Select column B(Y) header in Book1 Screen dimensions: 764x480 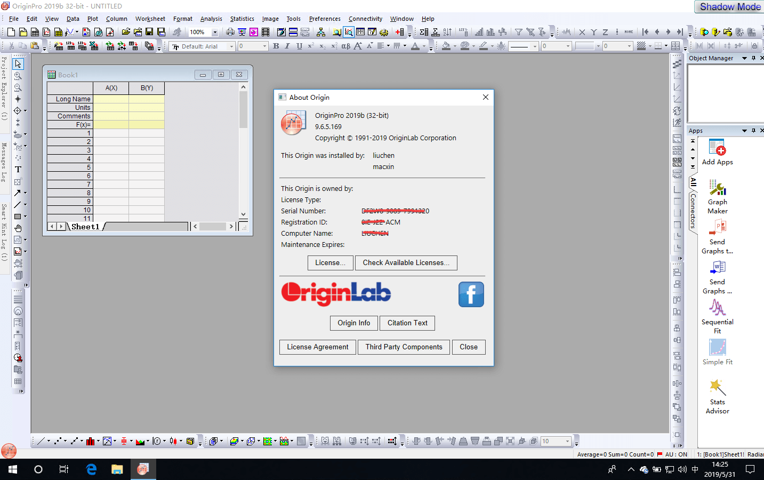(x=147, y=88)
